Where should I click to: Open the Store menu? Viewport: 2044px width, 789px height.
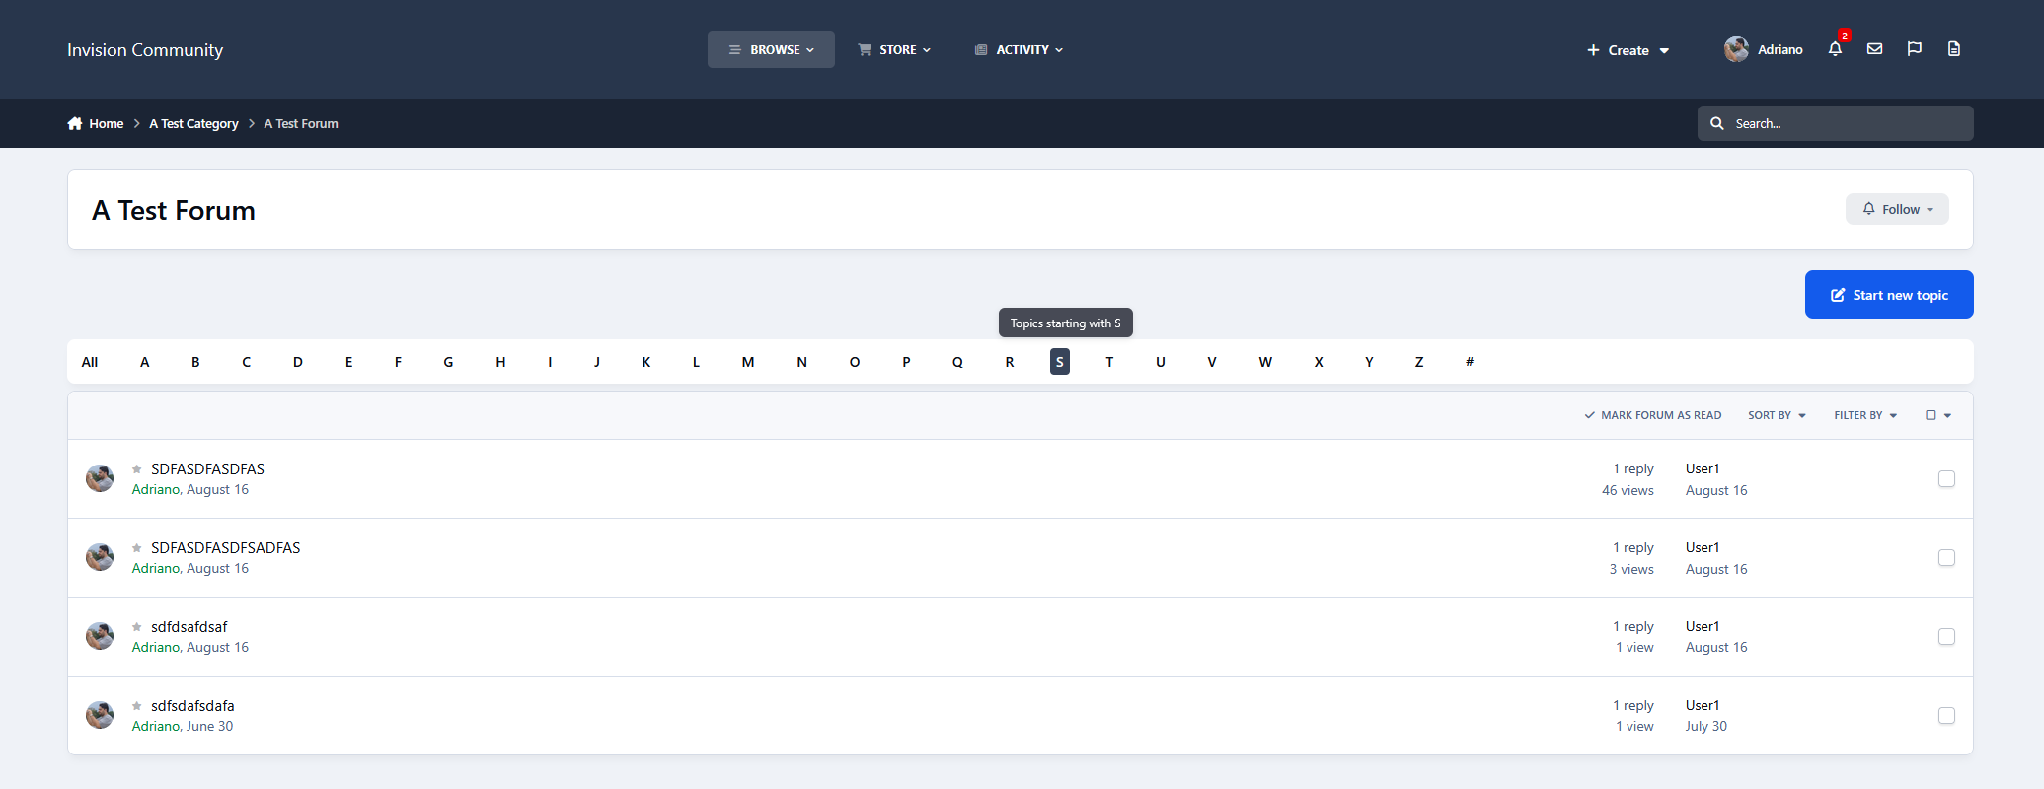[x=894, y=49]
